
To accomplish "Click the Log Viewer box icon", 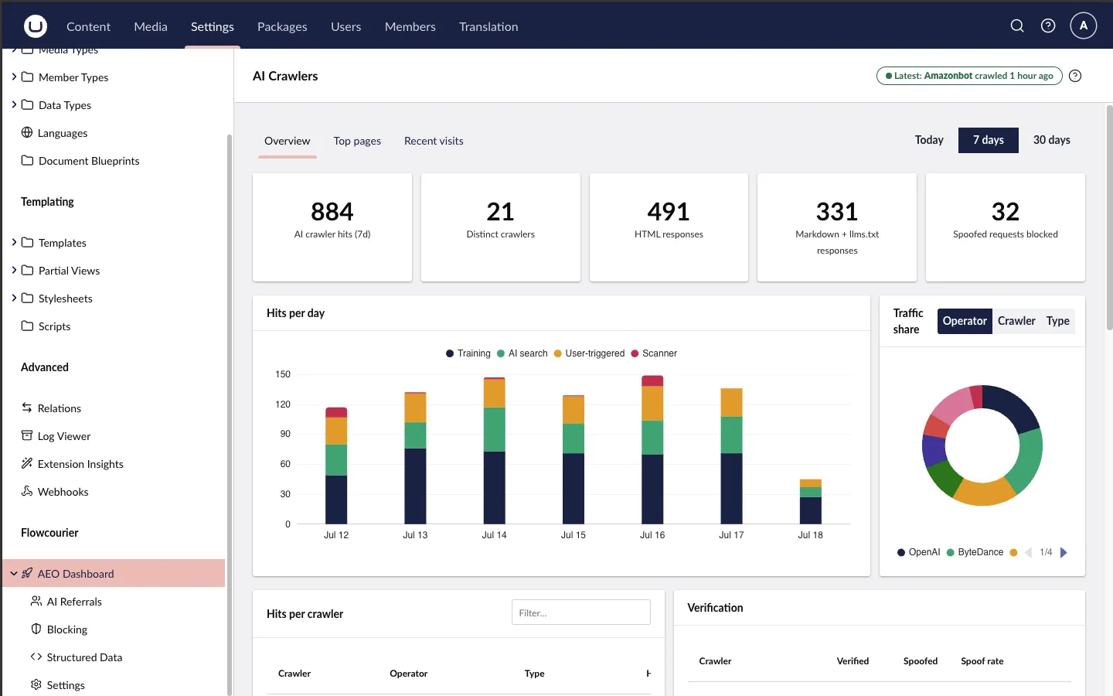I will pyautogui.click(x=27, y=435).
